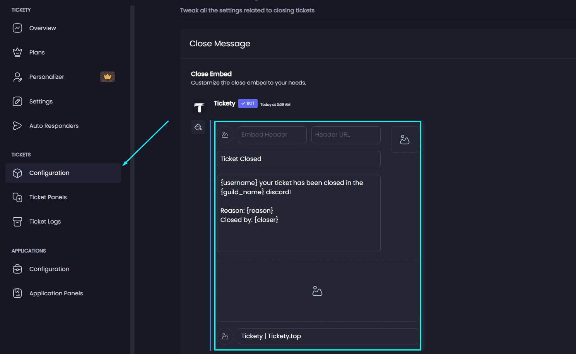The image size is (576, 354).
Task: Select the Overview chart icon in sidebar
Action: (x=17, y=28)
